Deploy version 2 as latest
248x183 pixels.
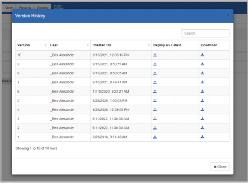pyautogui.click(x=155, y=128)
